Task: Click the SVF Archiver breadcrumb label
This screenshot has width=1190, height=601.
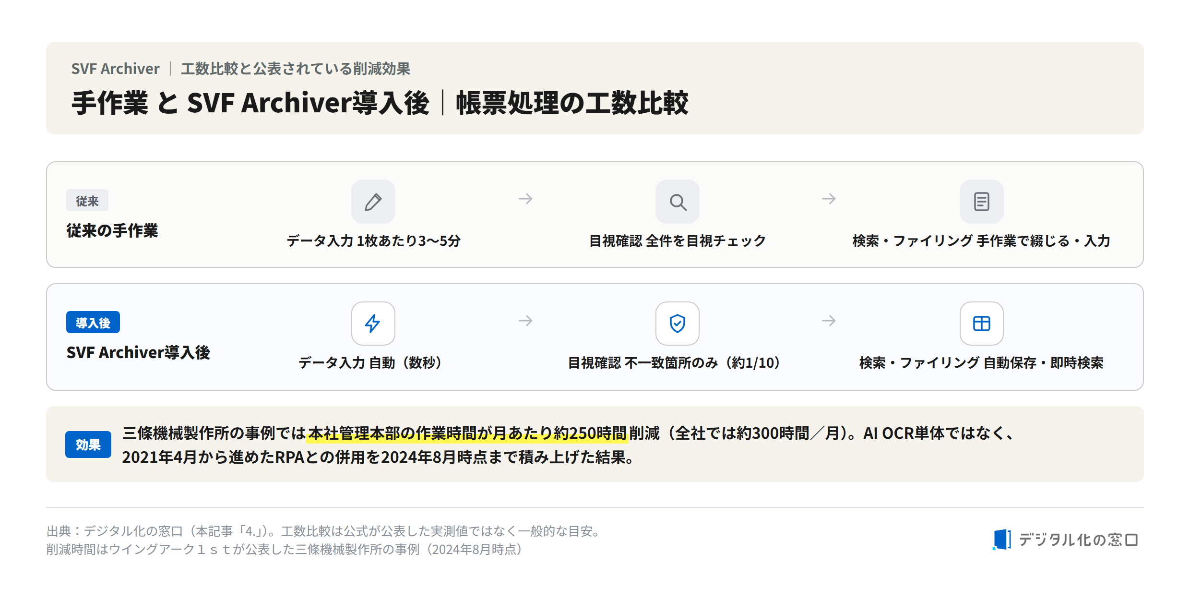Action: 115,69
